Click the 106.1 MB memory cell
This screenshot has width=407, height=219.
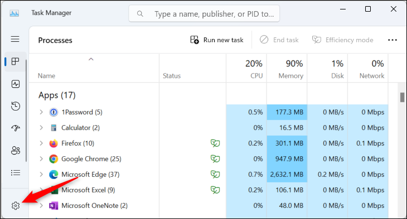tap(287, 190)
